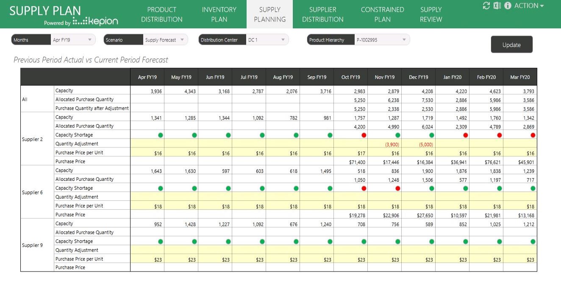The width and height of the screenshot is (561, 305).
Task: Open the Constrained Plan tab
Action: 382,14
